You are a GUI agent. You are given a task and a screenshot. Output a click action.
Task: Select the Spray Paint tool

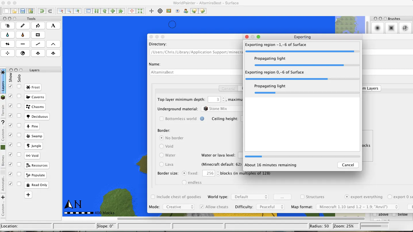pos(8,26)
